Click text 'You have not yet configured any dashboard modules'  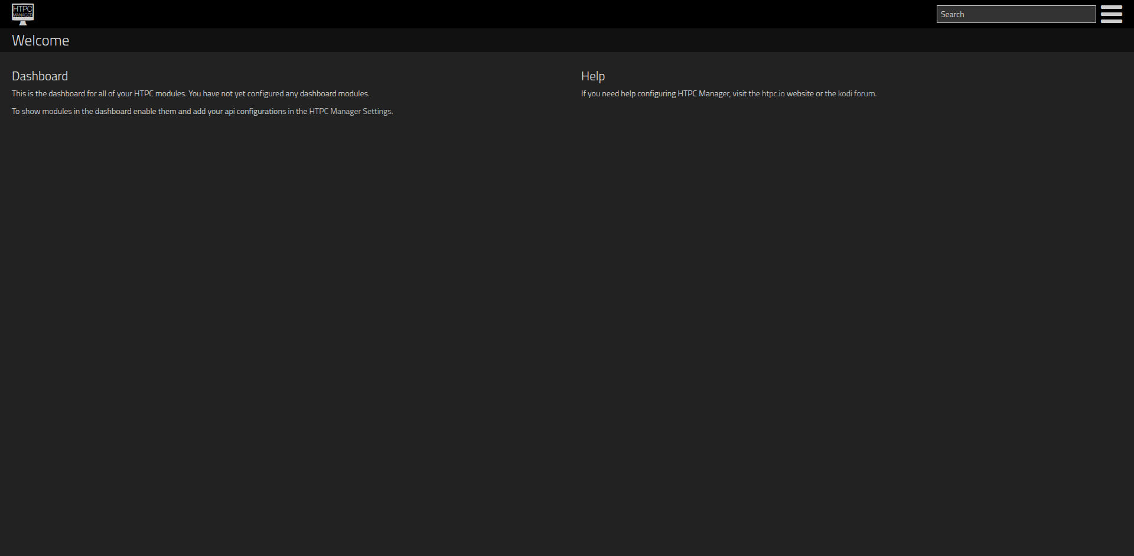(278, 93)
